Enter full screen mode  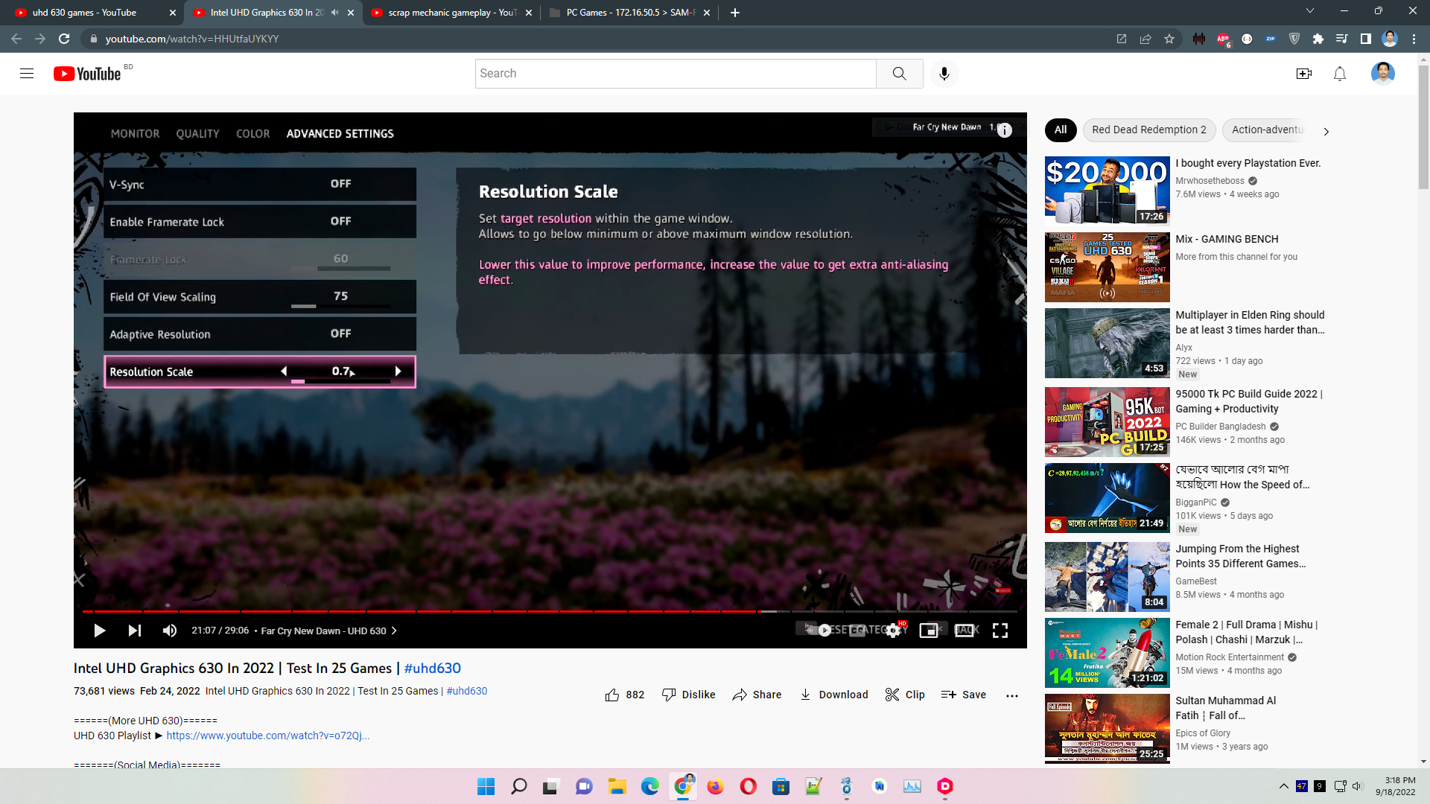1000,631
